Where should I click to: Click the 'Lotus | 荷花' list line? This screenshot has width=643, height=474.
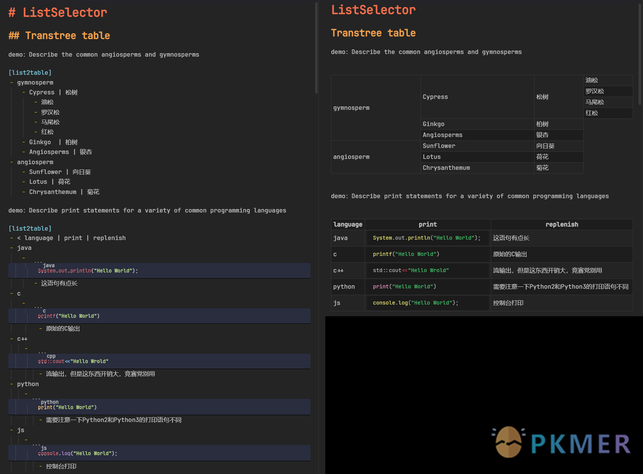pos(50,182)
